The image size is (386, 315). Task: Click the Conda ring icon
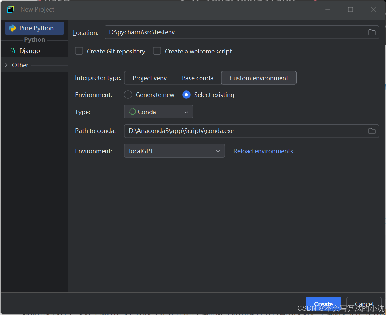(133, 112)
